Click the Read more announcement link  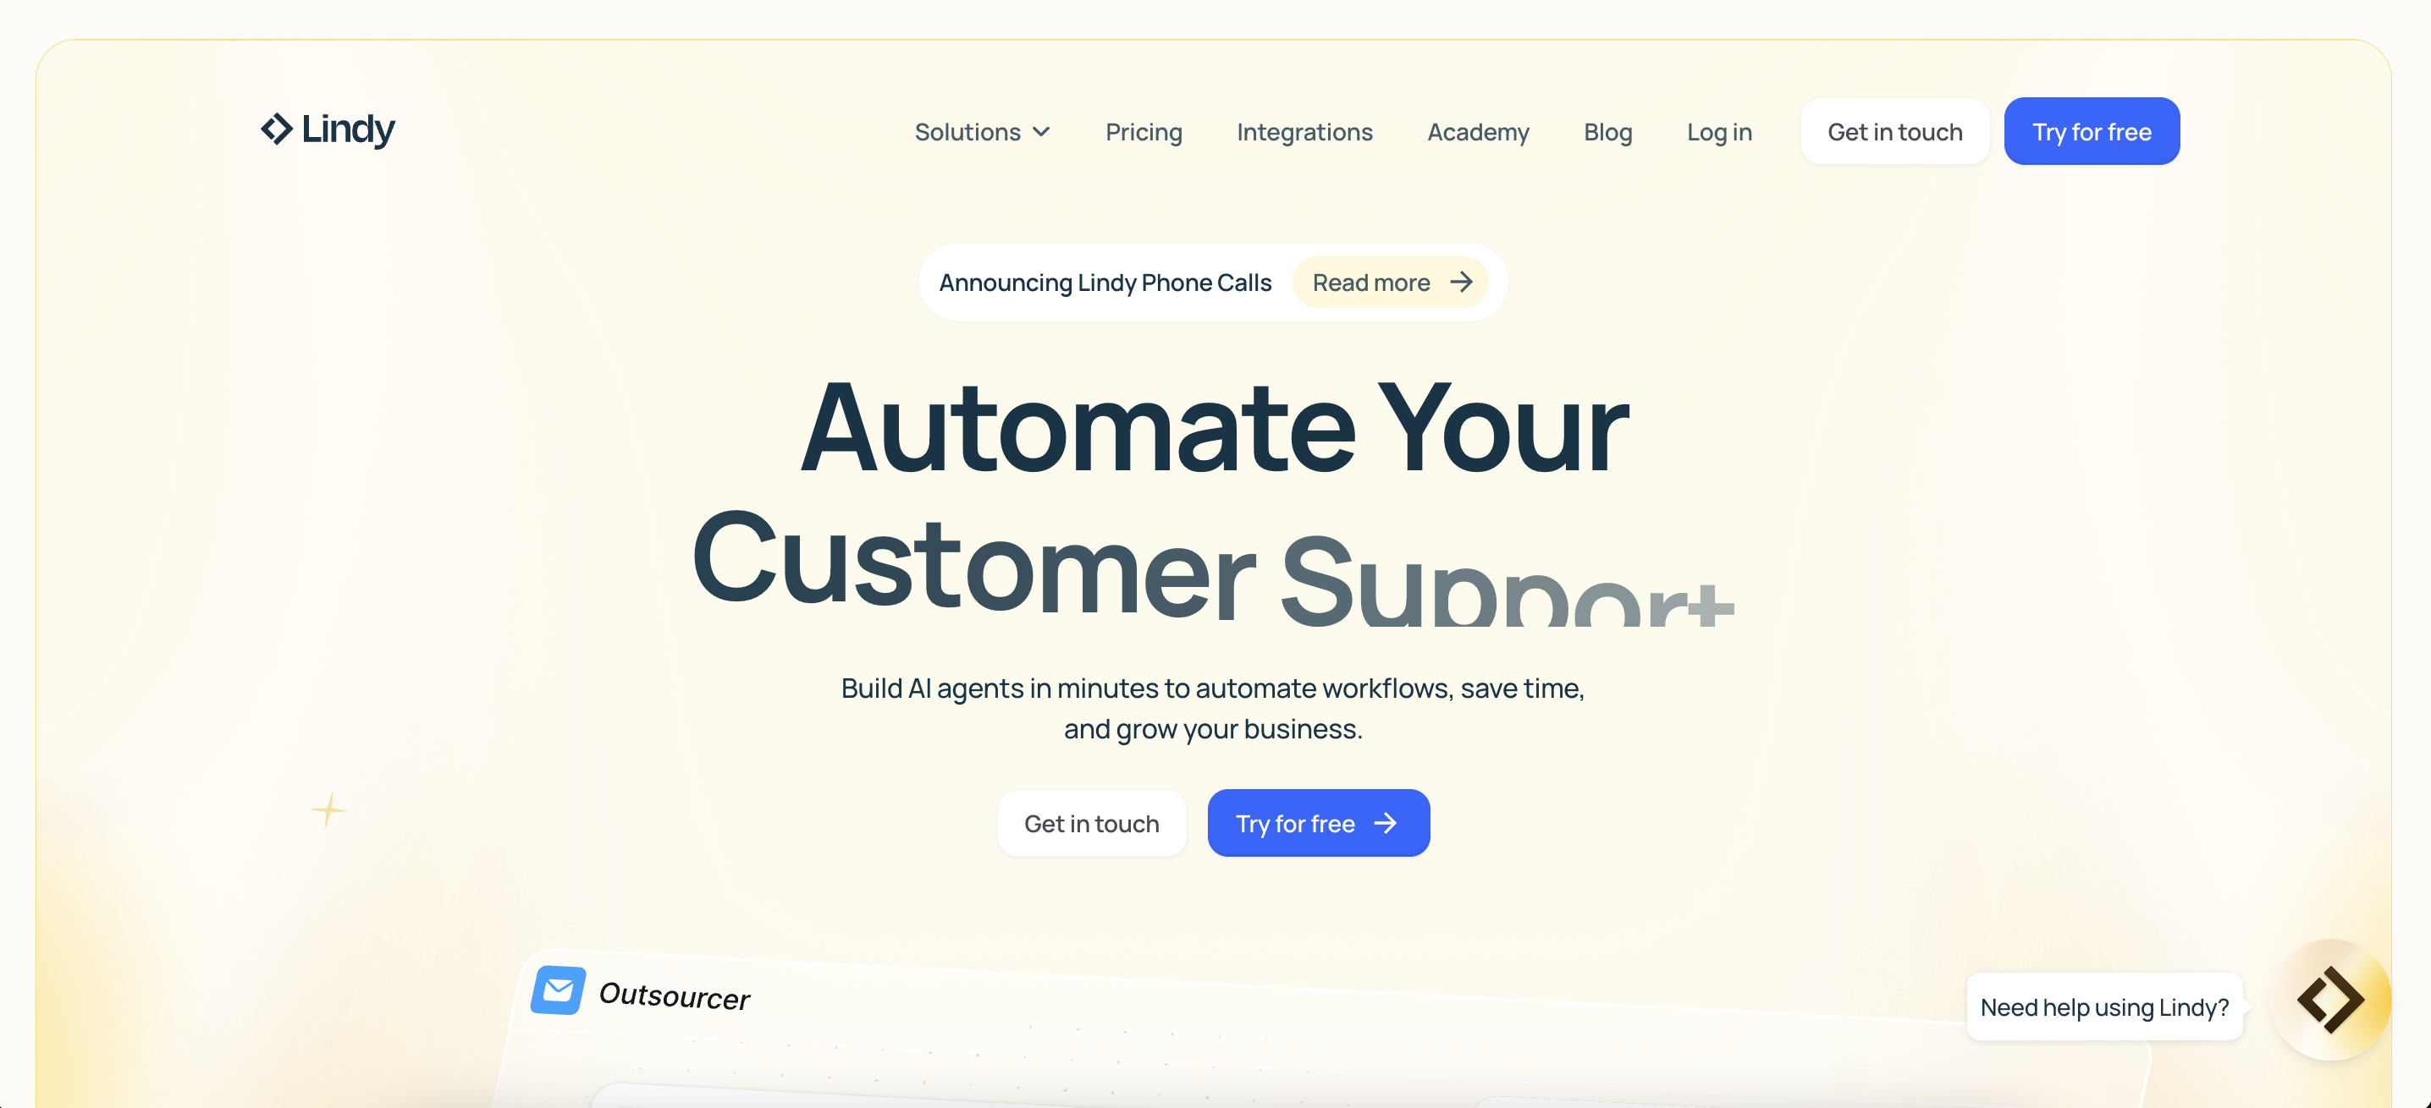coord(1391,282)
